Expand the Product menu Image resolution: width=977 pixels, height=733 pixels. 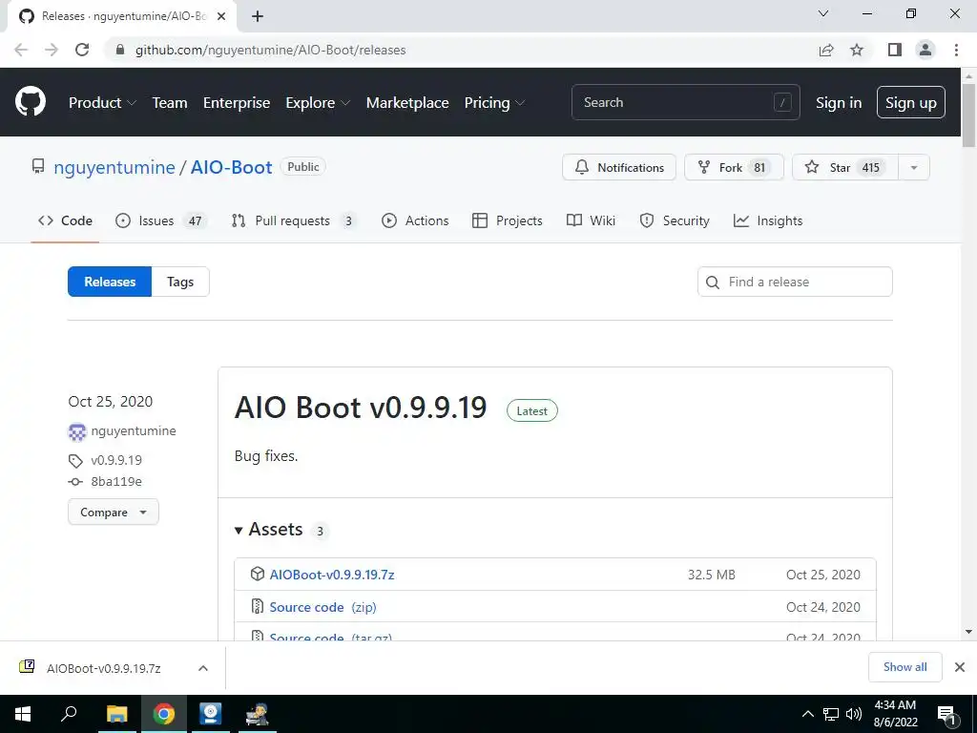click(102, 103)
